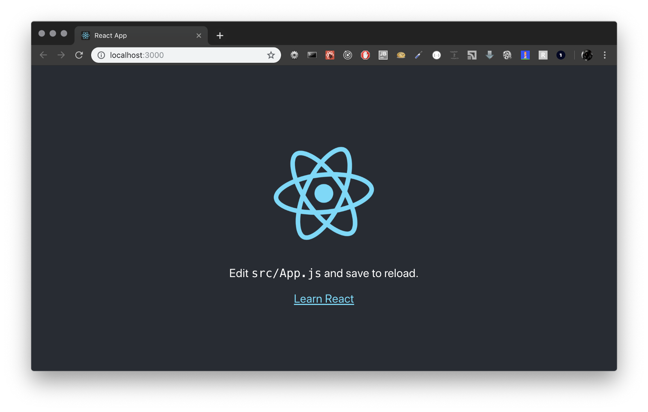Go forward to the next page
The height and width of the screenshot is (412, 648).
point(61,55)
